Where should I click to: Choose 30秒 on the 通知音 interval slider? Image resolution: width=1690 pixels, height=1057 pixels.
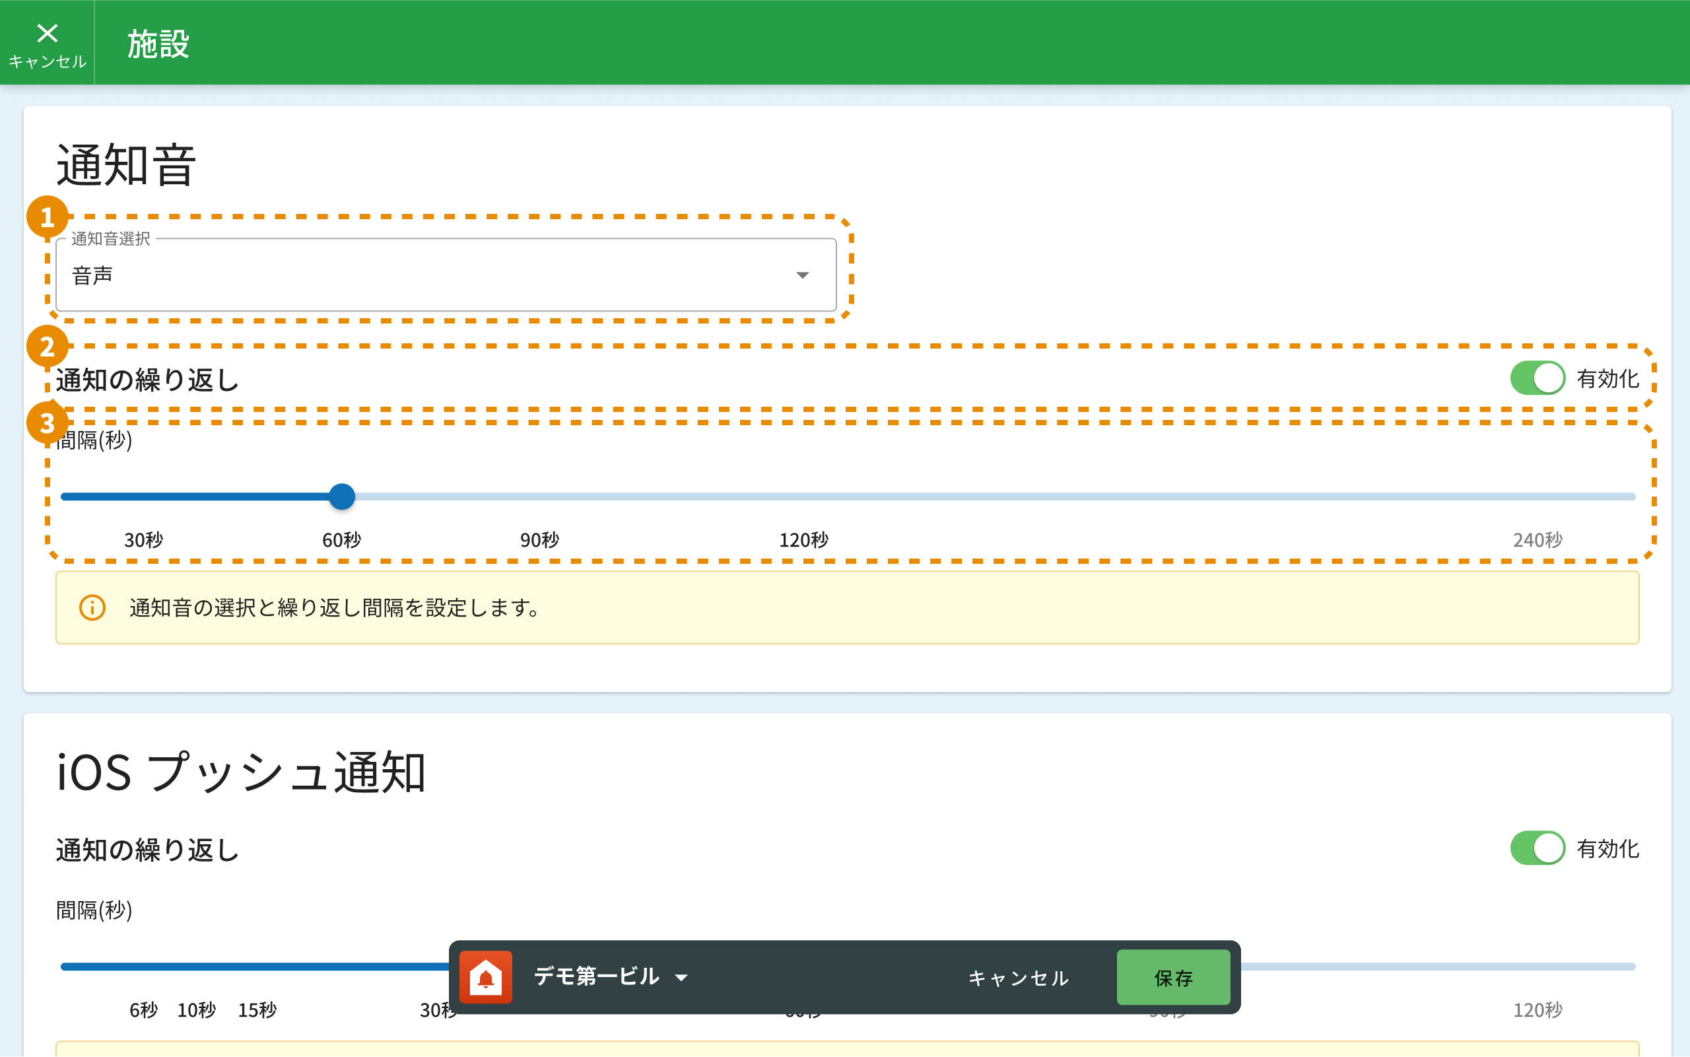pos(144,539)
